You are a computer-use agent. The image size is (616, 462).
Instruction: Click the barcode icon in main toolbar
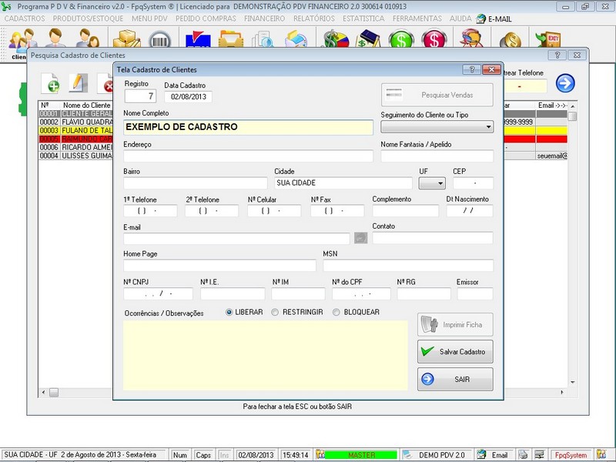(x=160, y=42)
